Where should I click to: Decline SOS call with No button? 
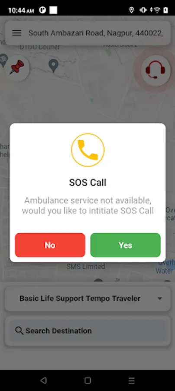(x=50, y=245)
